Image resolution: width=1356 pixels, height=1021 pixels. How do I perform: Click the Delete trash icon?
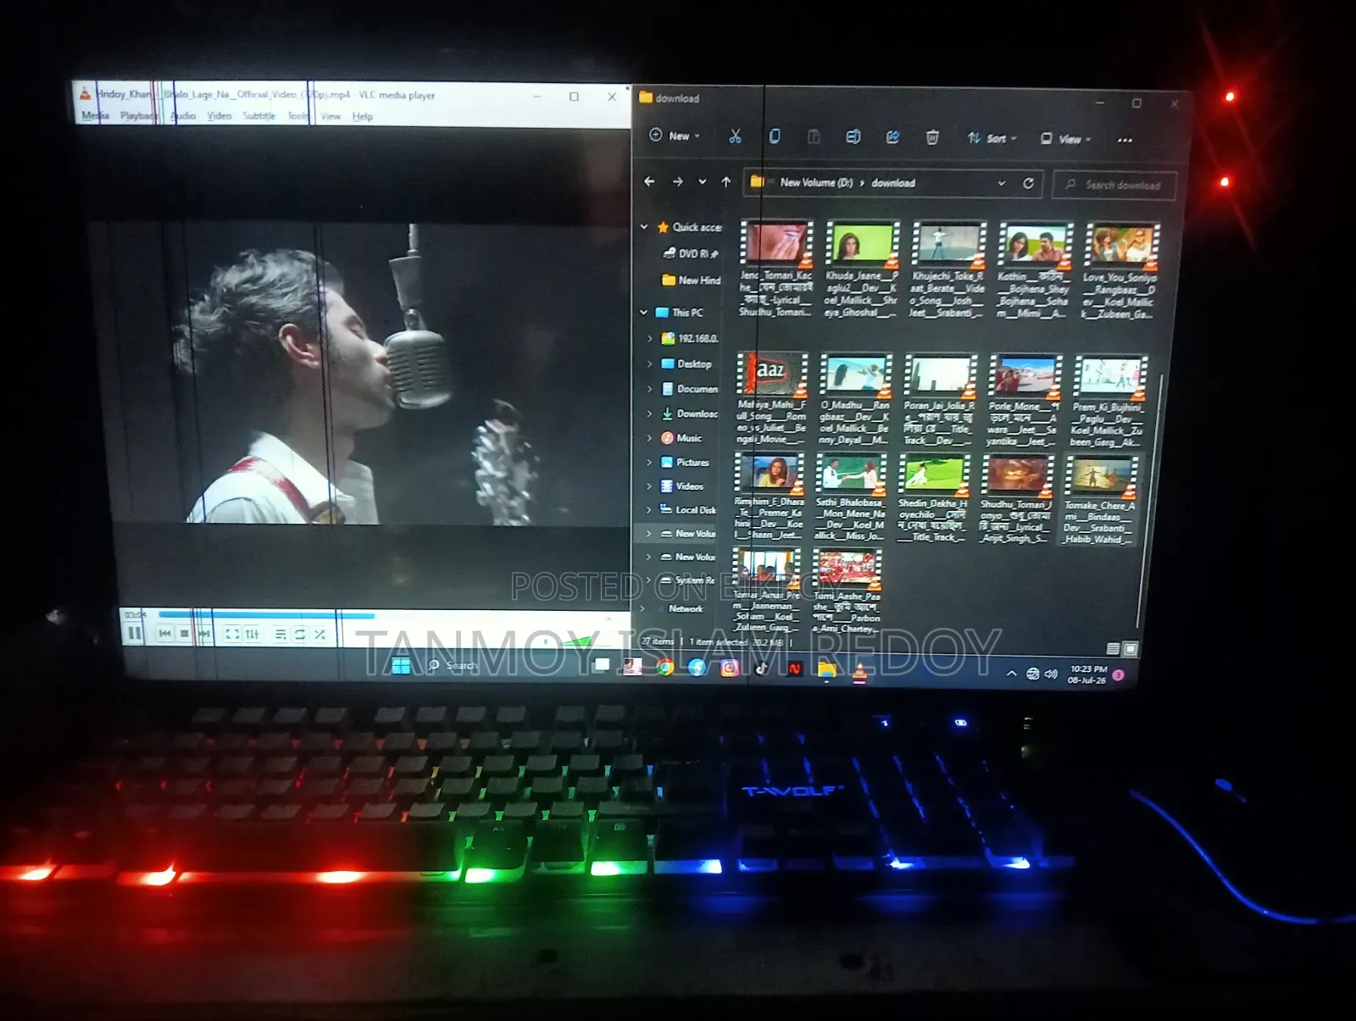932,137
